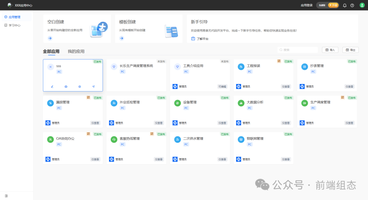The image size is (368, 200).
Task: Click the 客服热线管理 app icon
Action: [114, 140]
